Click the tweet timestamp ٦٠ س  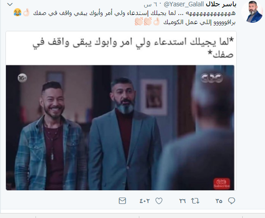(152, 5)
